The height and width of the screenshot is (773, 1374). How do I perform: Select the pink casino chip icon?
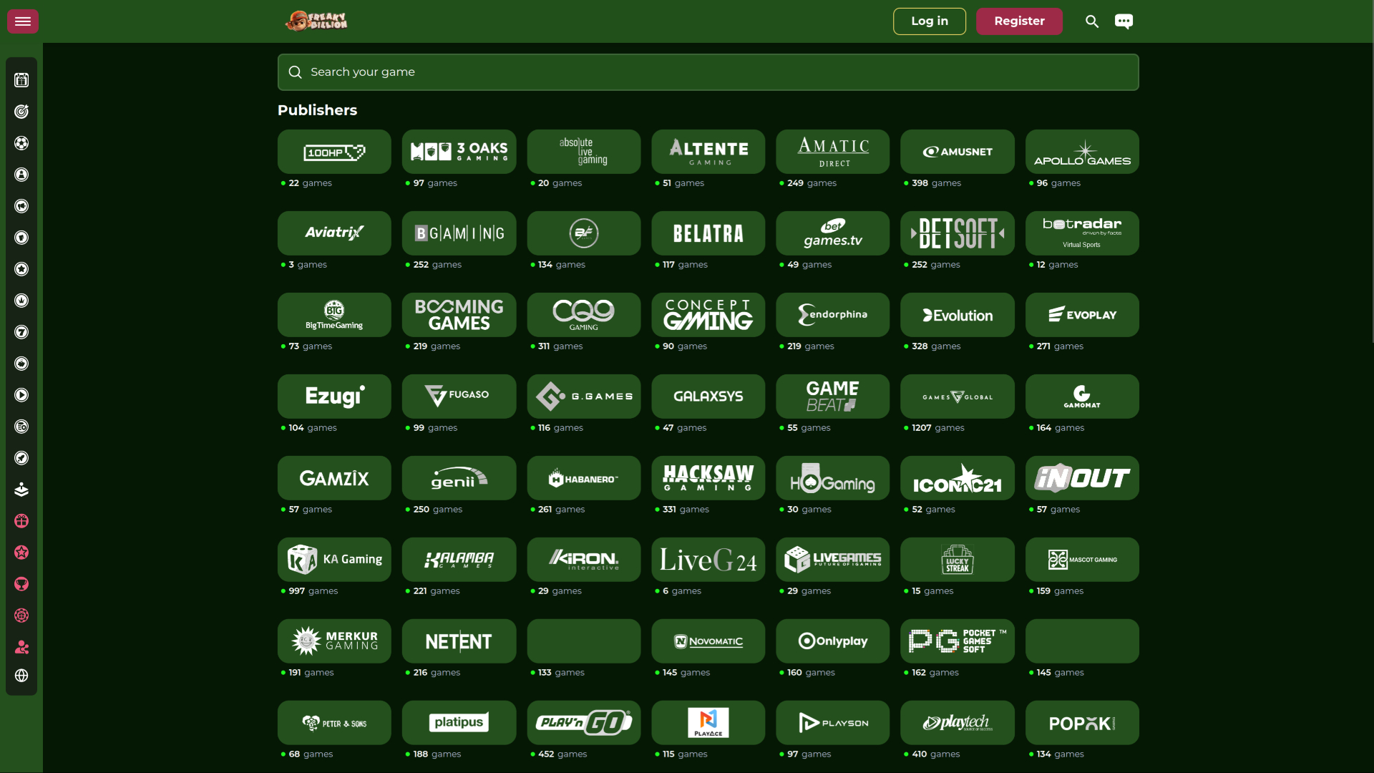(21, 616)
